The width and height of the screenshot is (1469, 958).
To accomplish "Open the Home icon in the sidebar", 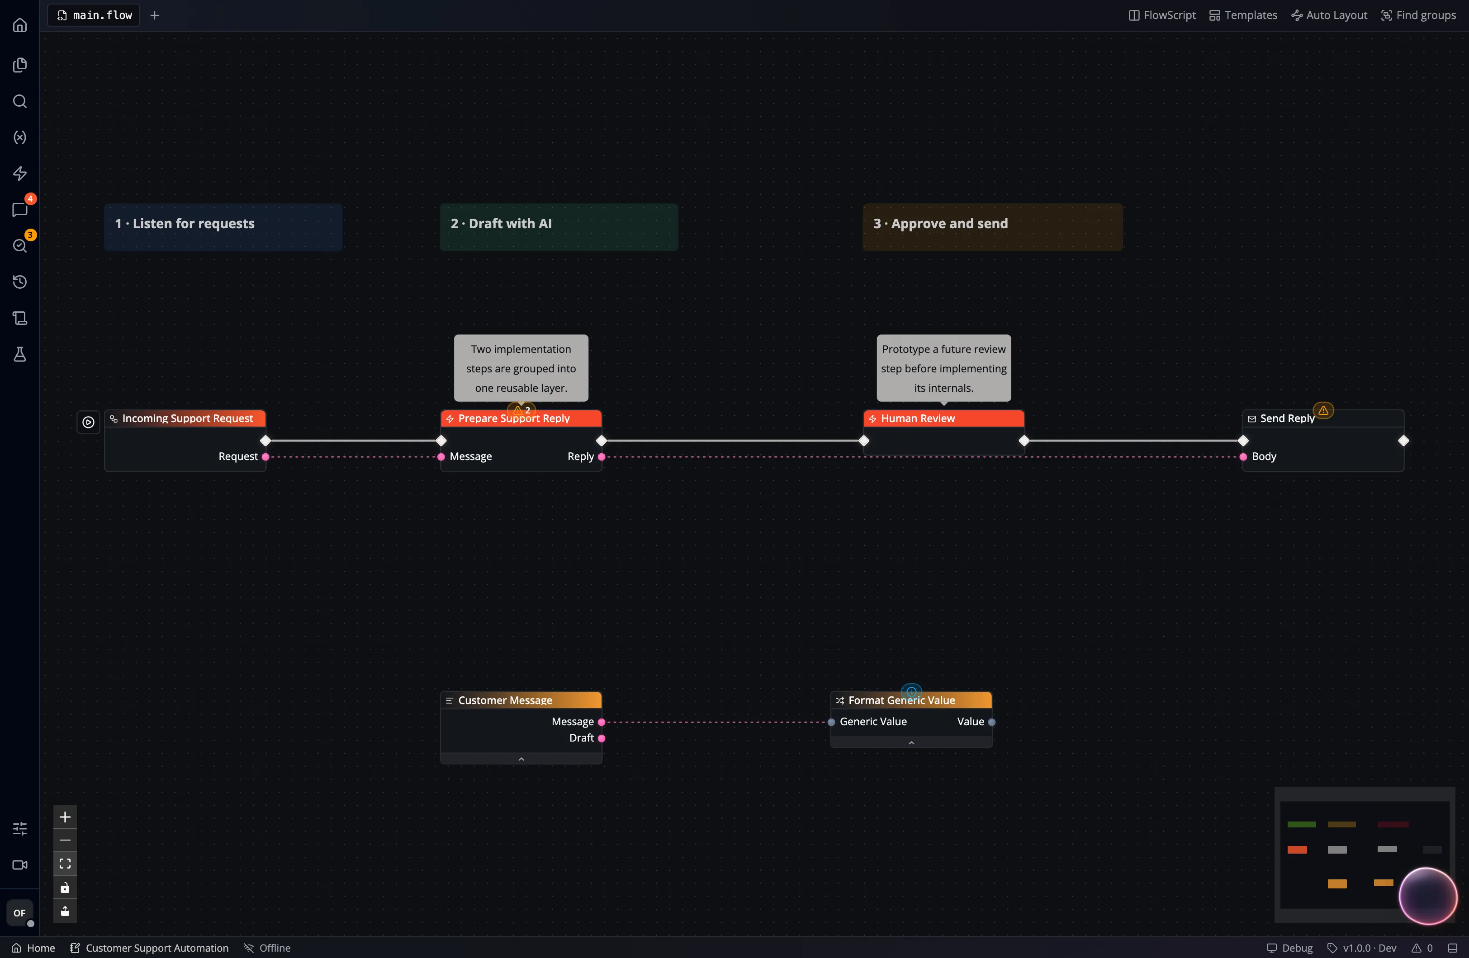I will [20, 25].
